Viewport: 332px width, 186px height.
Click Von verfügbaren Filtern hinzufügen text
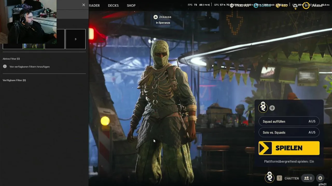30,67
